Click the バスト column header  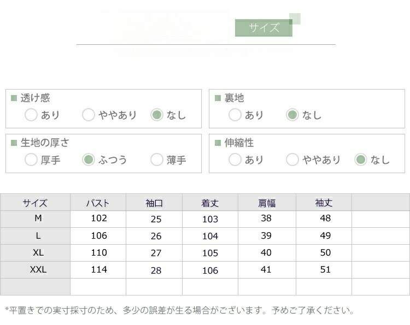pyautogui.click(x=98, y=203)
